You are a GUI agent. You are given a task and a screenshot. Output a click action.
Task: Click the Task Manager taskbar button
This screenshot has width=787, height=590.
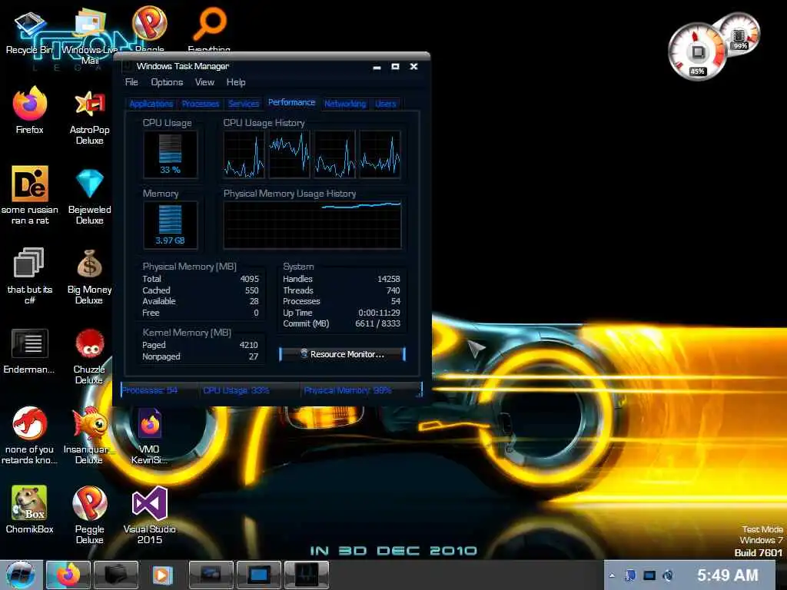306,575
